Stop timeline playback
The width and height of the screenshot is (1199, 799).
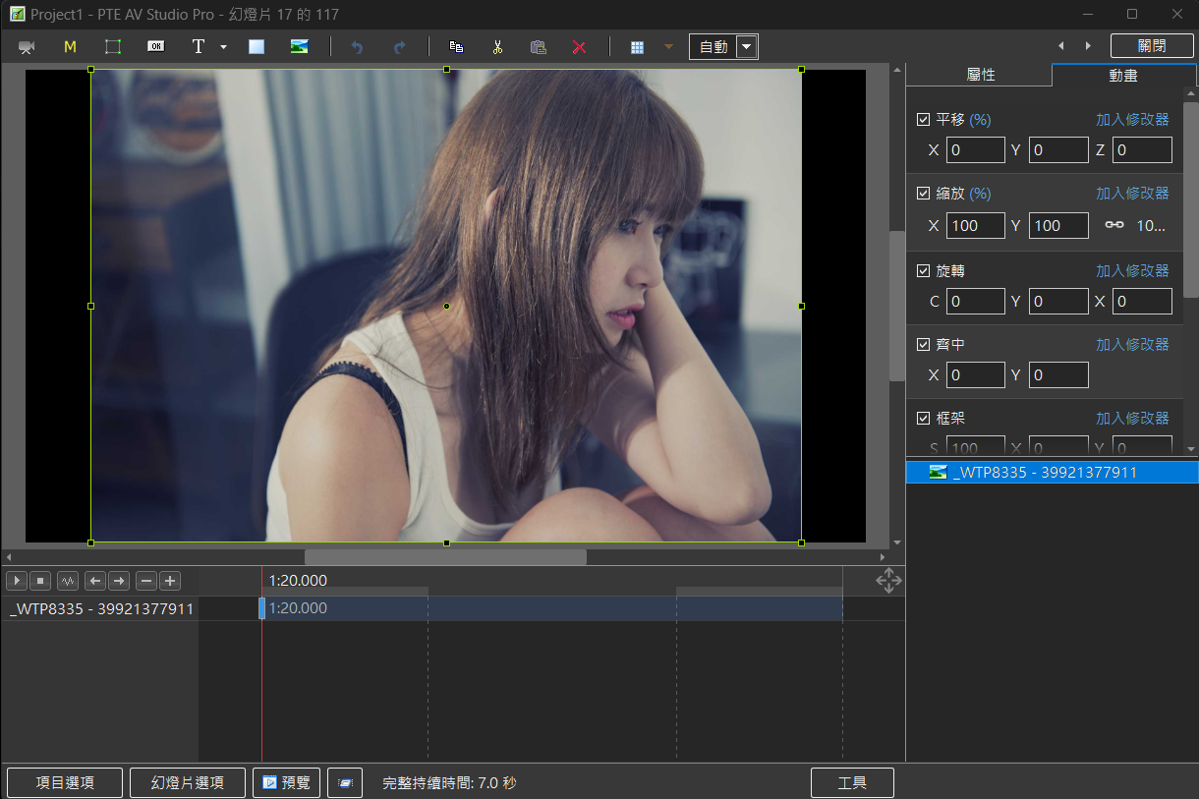pyautogui.click(x=40, y=581)
